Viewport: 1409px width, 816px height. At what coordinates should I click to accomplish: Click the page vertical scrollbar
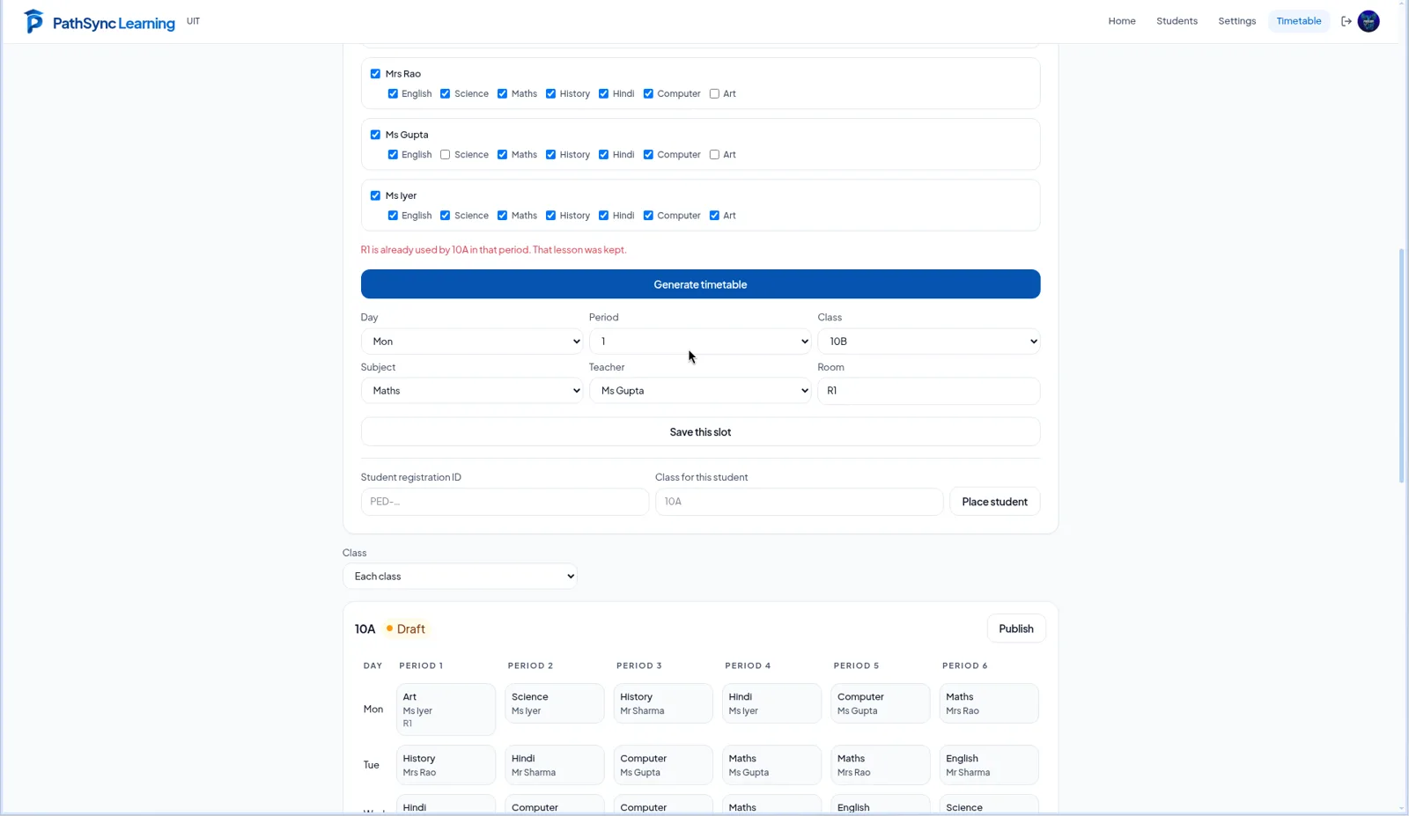[x=1402, y=365]
